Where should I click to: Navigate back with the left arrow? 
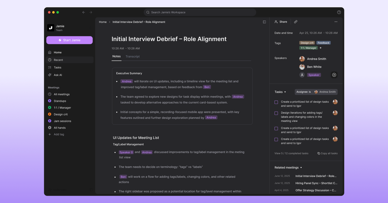(x=84, y=12)
